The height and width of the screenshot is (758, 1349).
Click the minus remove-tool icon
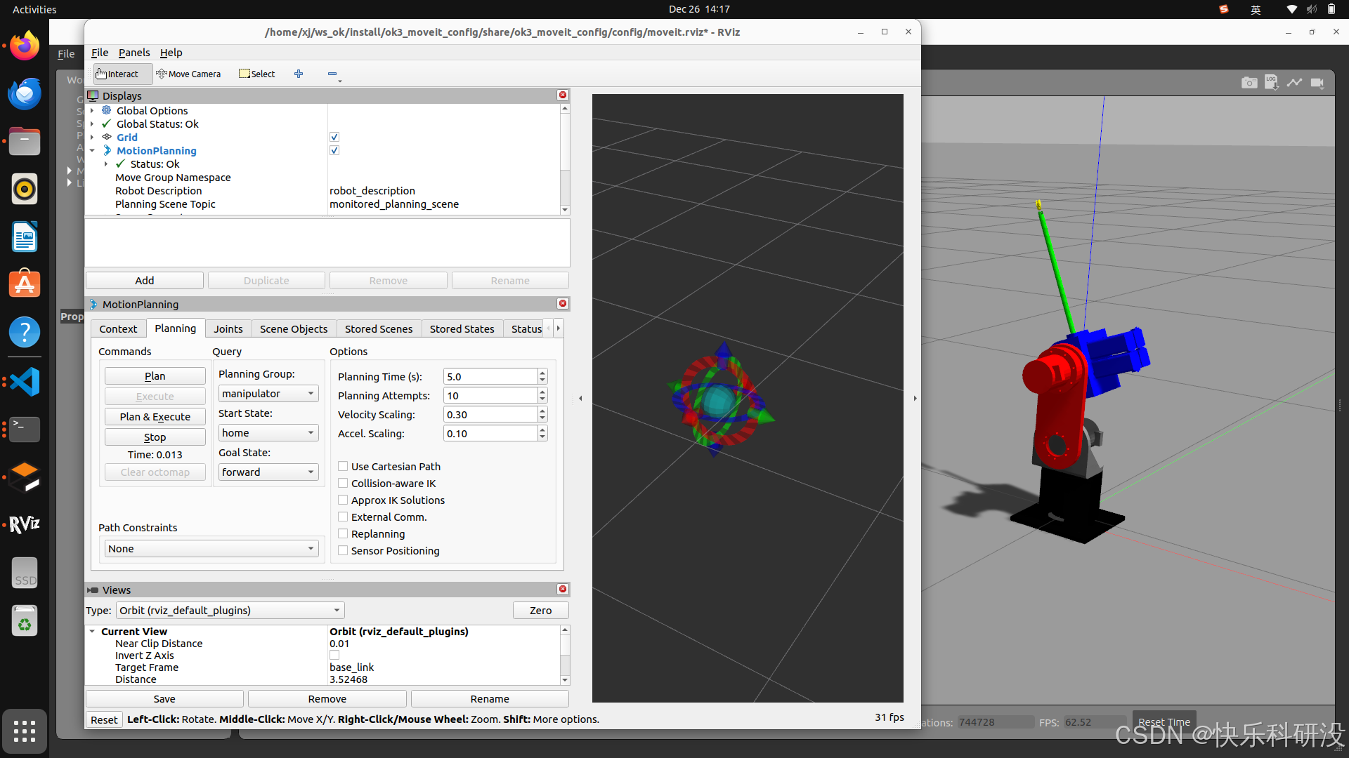pyautogui.click(x=332, y=74)
